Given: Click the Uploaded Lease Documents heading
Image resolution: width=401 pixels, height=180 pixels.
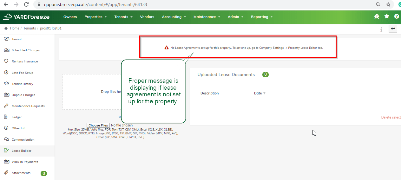Looking at the screenshot, I should (x=226, y=75).
